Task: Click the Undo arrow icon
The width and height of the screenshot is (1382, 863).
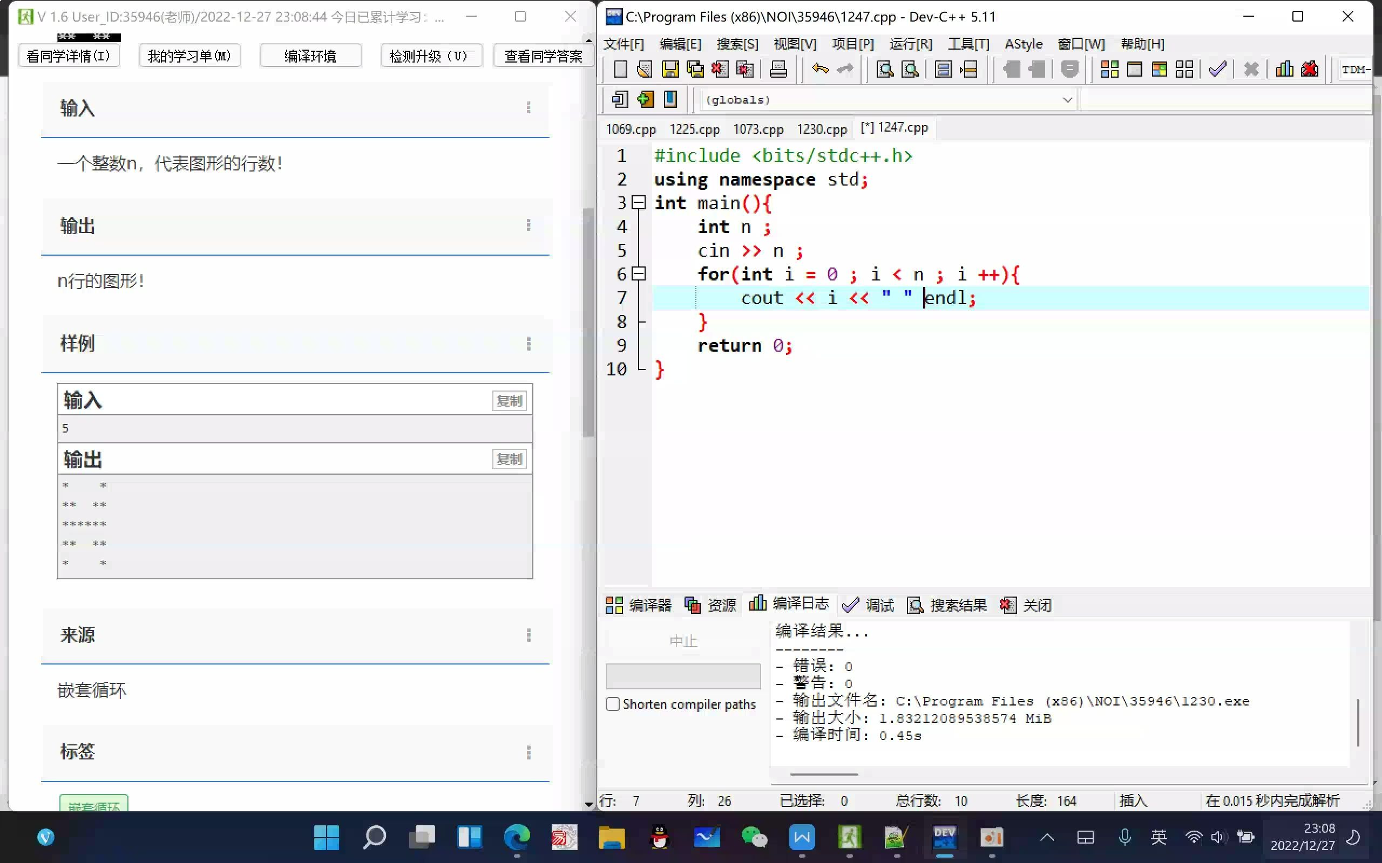Action: 820,70
